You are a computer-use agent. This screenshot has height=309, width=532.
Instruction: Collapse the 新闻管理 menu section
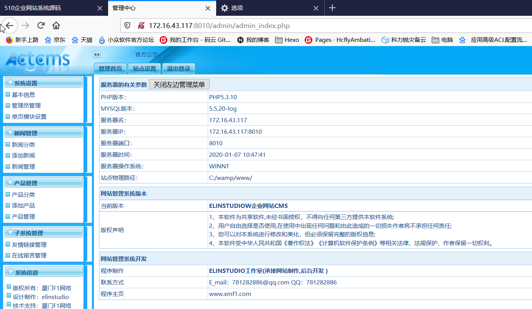[x=44, y=133]
